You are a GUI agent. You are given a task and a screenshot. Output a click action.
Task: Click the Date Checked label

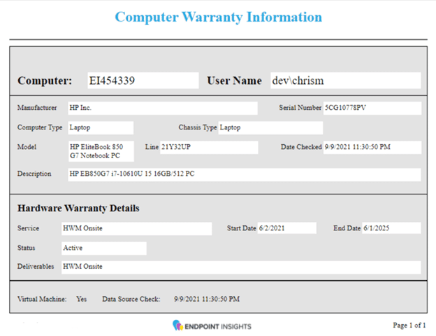click(x=301, y=147)
